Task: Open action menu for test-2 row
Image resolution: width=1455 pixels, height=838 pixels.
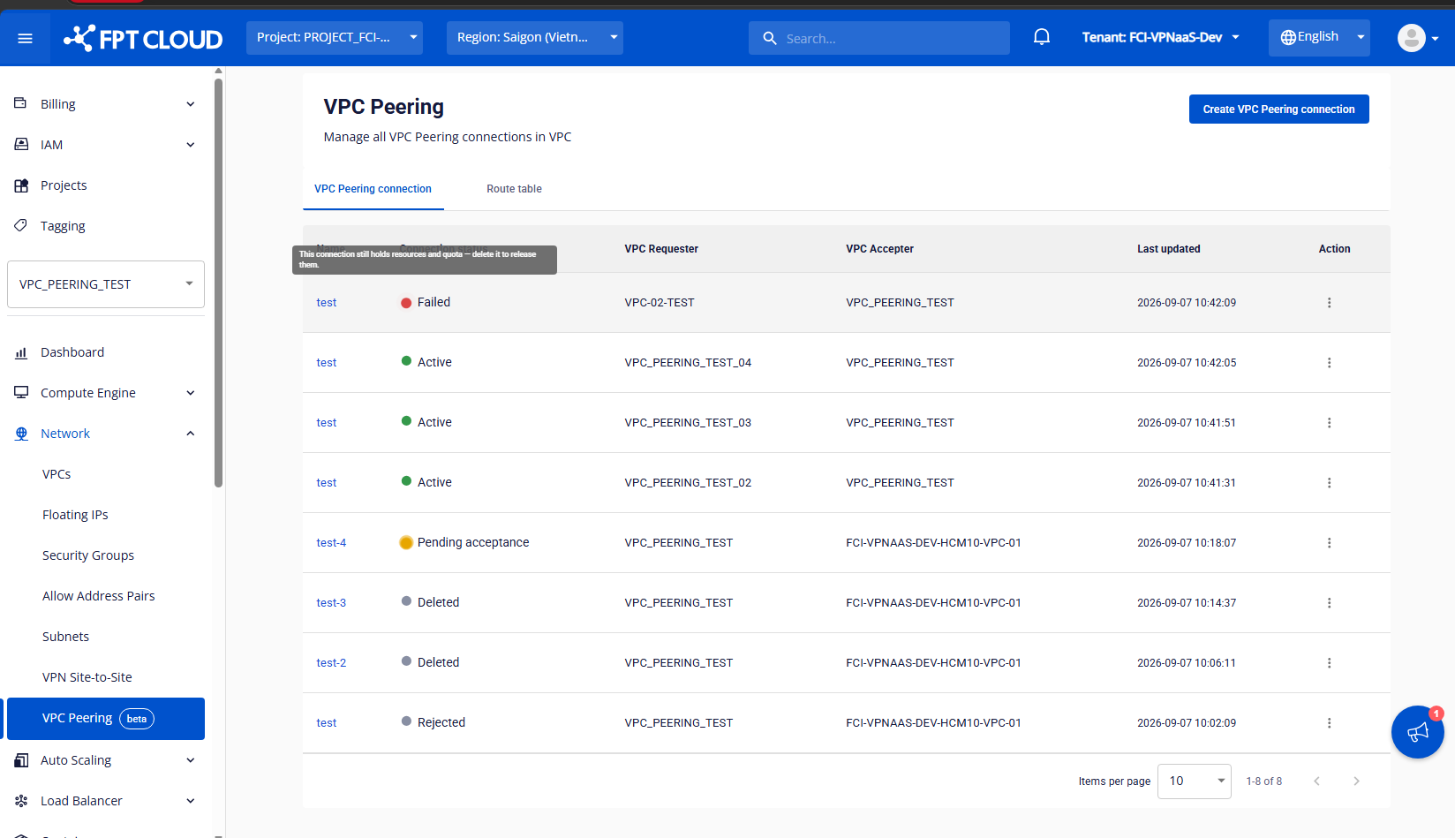Action: point(1329,663)
